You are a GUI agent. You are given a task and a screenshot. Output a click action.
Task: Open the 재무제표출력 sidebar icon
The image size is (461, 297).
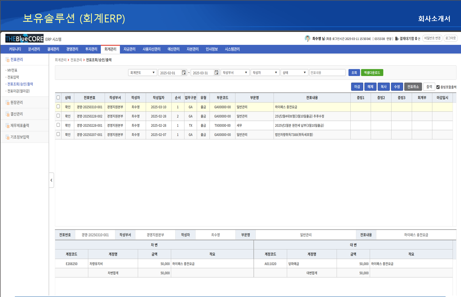tap(7, 125)
